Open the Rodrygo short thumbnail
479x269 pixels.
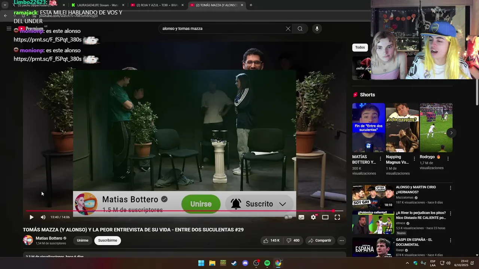(x=436, y=127)
